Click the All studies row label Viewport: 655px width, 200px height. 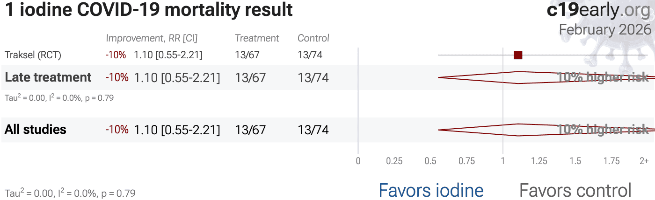36,130
